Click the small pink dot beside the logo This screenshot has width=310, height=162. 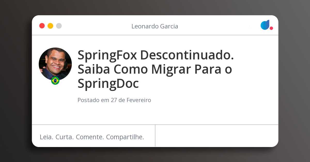coord(271,28)
